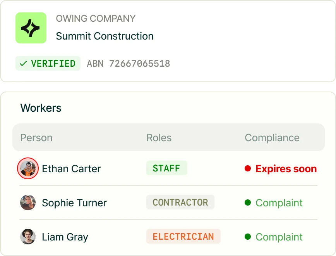This screenshot has width=336, height=256.
Task: Select the STAFF role tag
Action: coord(167,168)
